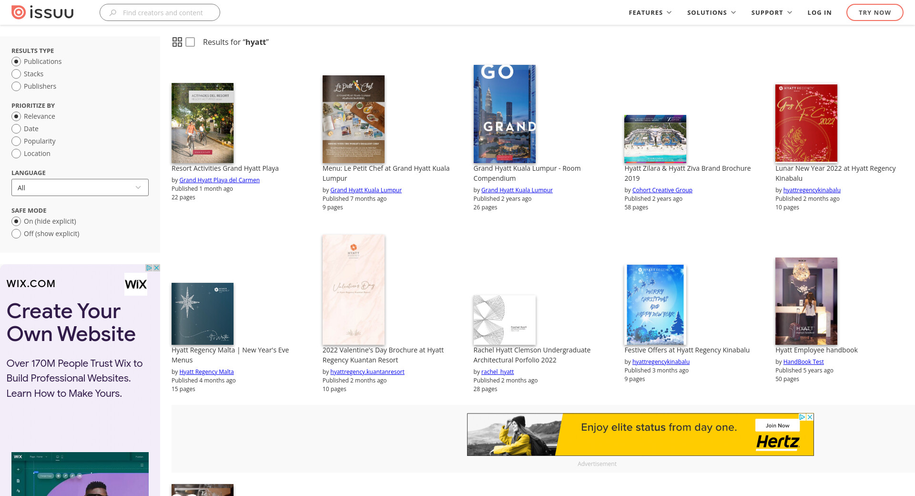Viewport: 915px width, 496px height.
Task: Click the Issuu logo icon
Action: [x=19, y=12]
